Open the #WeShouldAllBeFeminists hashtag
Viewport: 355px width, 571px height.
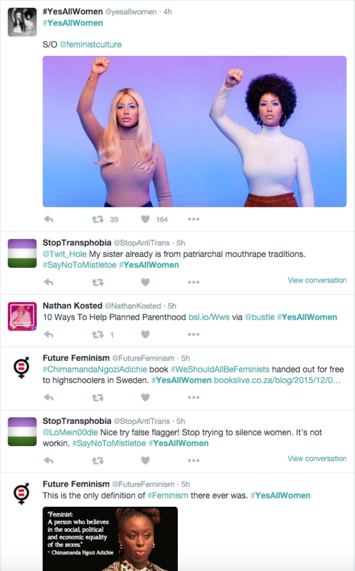pos(220,369)
